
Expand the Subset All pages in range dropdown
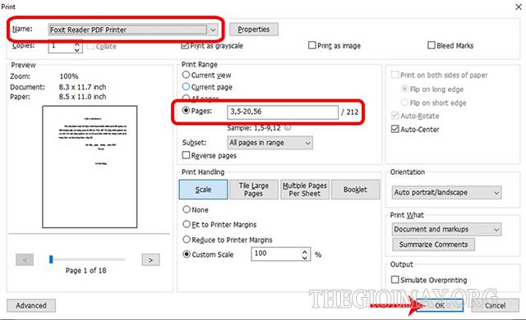(x=270, y=143)
